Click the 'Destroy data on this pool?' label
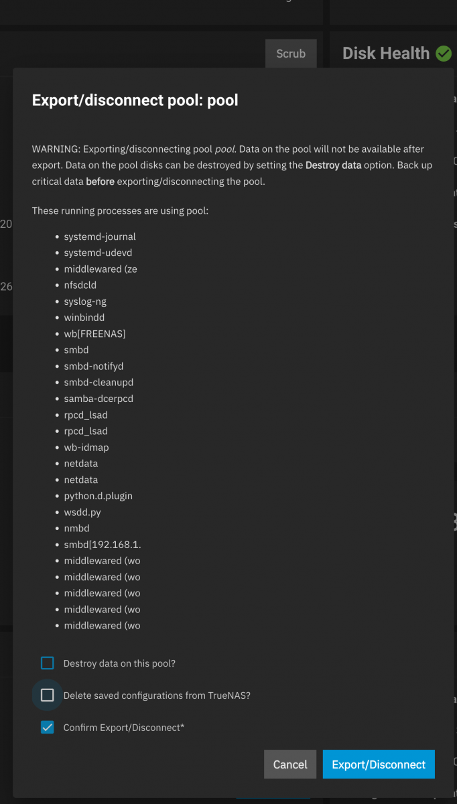 tap(119, 663)
